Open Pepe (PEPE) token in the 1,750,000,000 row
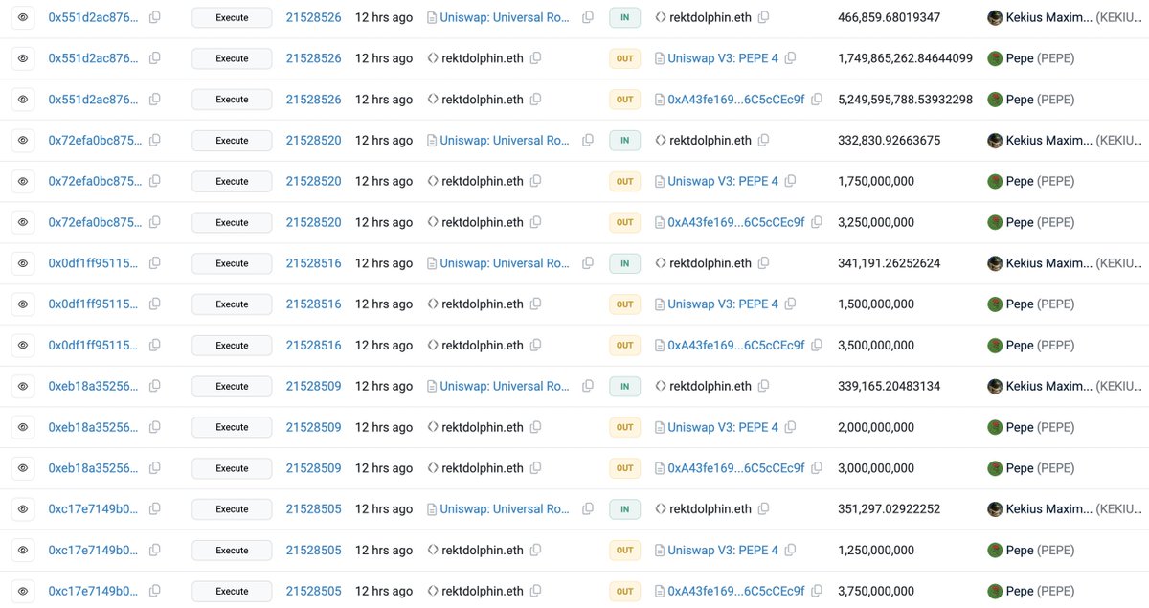 [x=1040, y=181]
